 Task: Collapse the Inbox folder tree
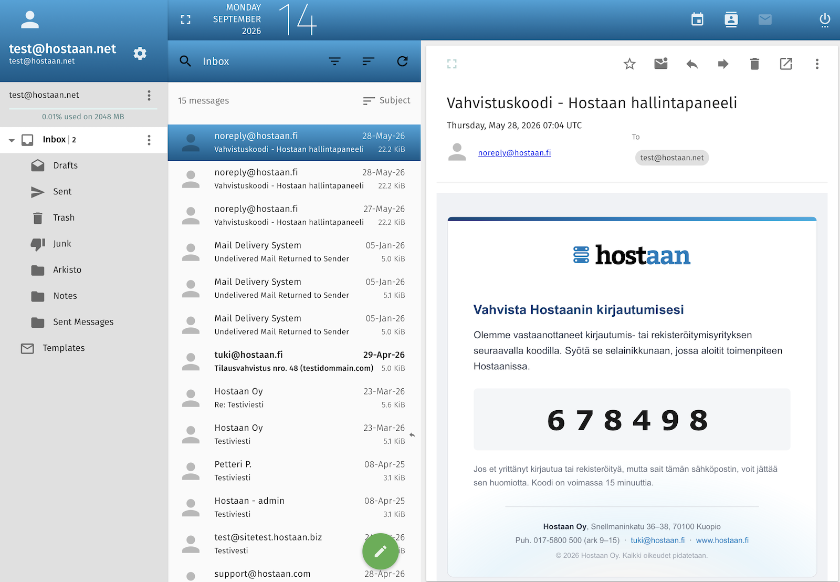coord(12,140)
